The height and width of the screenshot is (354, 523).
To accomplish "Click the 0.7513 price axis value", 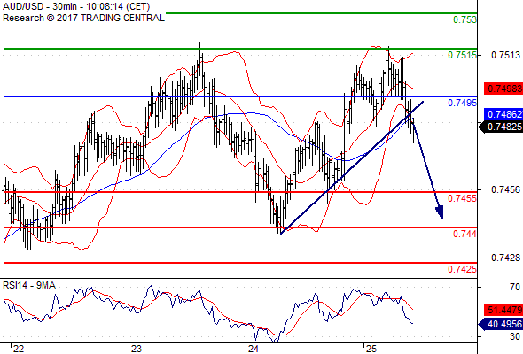I will point(505,55).
